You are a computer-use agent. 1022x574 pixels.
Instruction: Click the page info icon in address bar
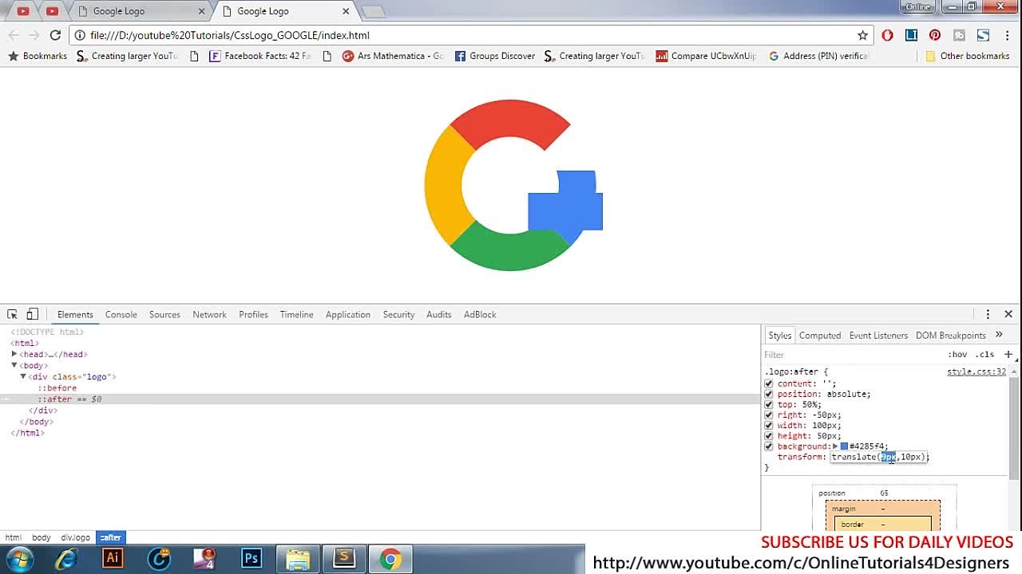[79, 35]
